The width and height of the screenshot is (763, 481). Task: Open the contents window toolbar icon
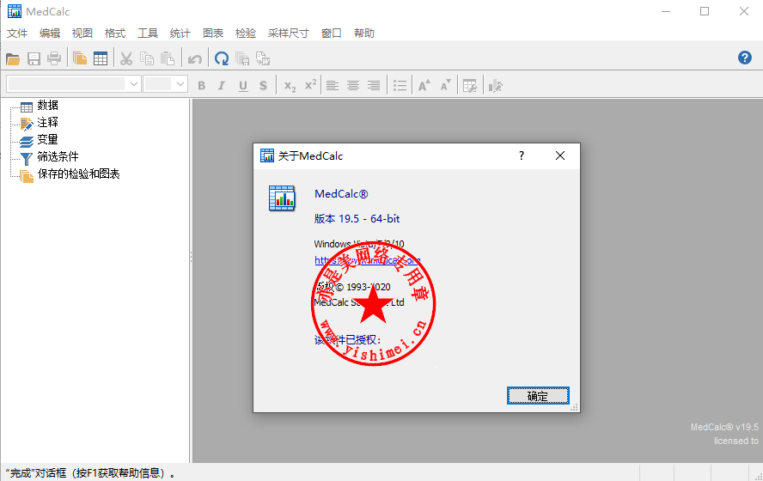[x=80, y=59]
